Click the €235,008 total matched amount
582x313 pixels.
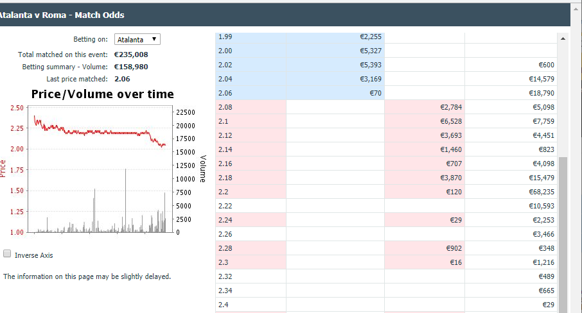(131, 55)
